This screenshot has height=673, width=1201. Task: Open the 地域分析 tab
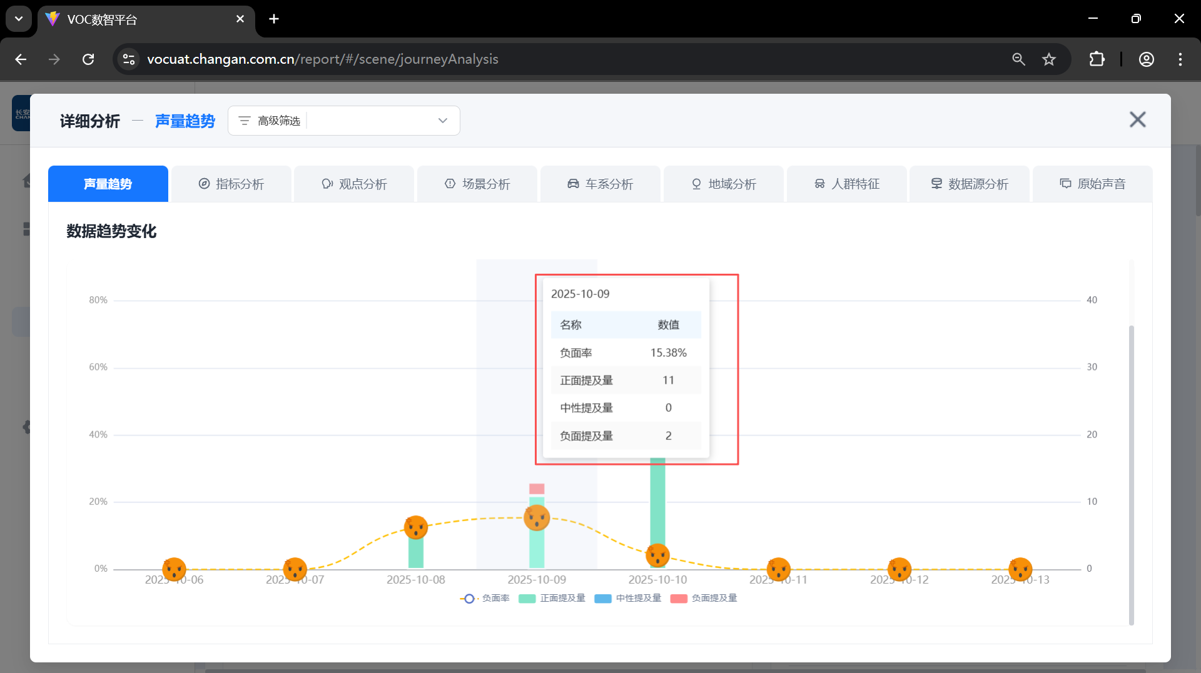[724, 184]
